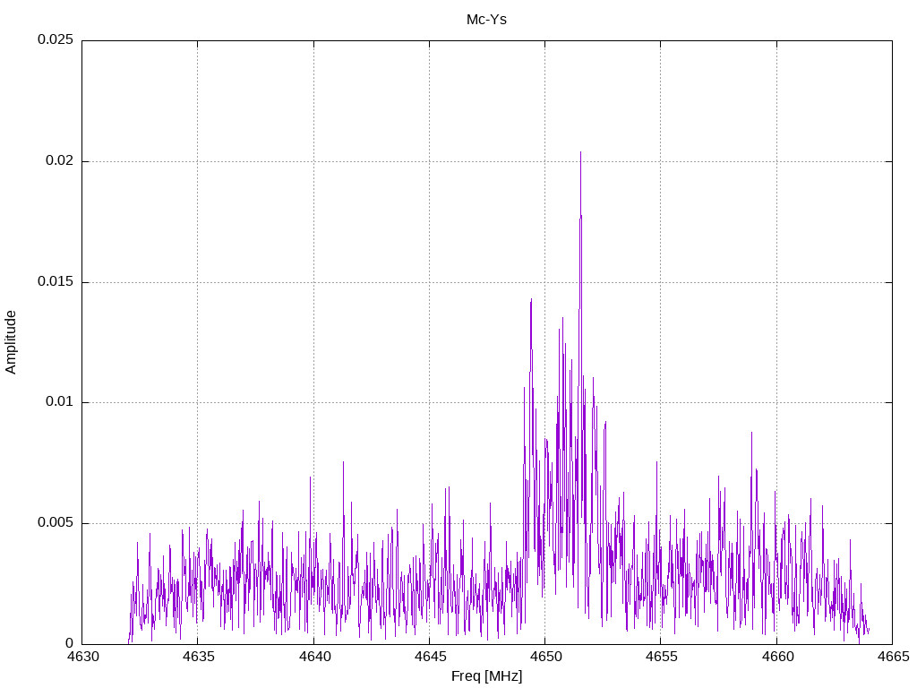917x688 pixels.
Task: Select the 0.02 y-axis tick label
Action: 58,161
